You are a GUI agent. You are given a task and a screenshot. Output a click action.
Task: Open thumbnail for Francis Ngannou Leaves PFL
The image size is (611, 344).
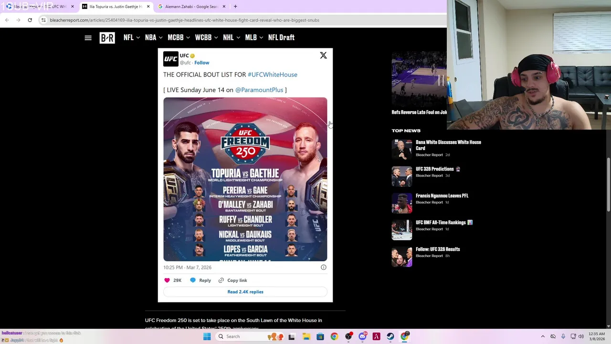tap(402, 203)
